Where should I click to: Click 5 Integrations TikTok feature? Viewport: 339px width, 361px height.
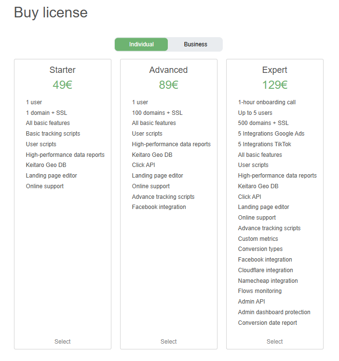click(264, 144)
